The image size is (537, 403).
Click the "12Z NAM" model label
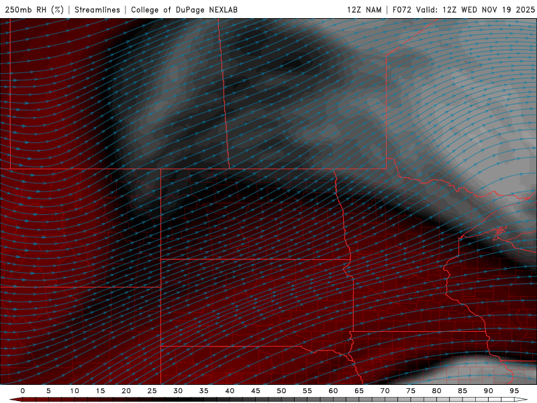[x=364, y=9]
